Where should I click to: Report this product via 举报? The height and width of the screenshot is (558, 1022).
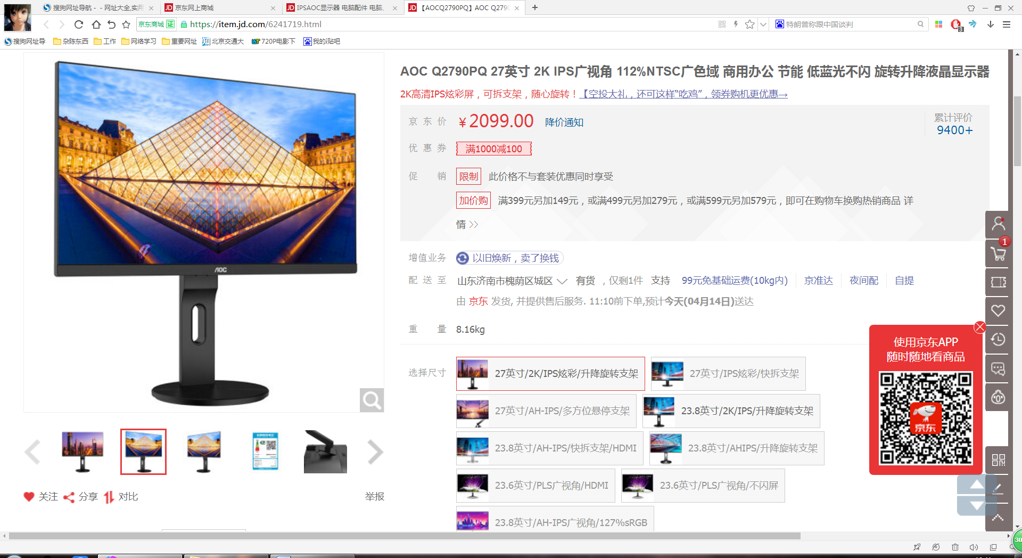tap(374, 496)
